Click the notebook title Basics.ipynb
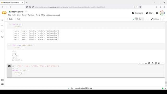This screenshot has height=94, width=167. click(17, 11)
